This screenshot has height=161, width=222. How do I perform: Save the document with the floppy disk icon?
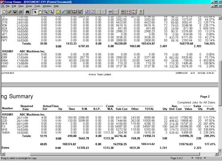15,12
